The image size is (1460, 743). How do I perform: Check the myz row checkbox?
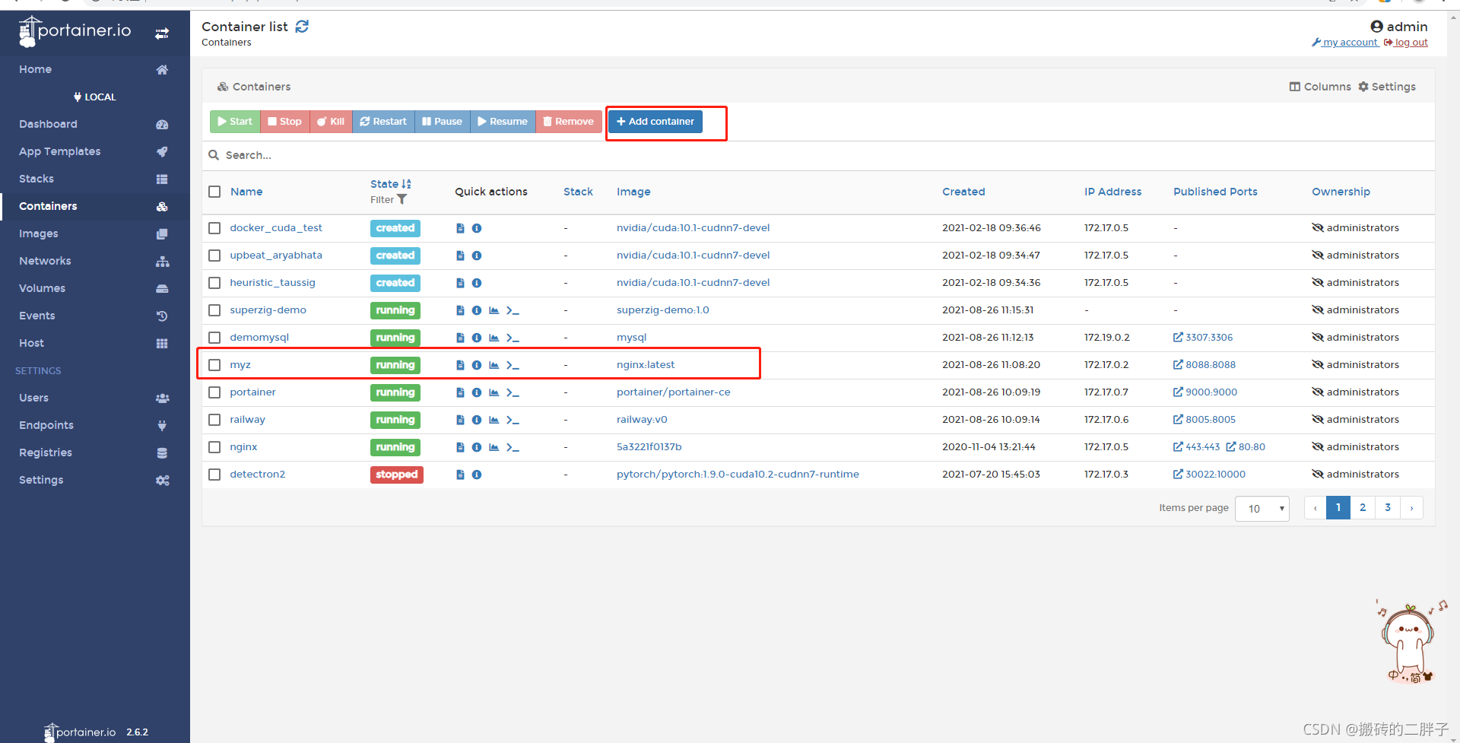tap(214, 365)
